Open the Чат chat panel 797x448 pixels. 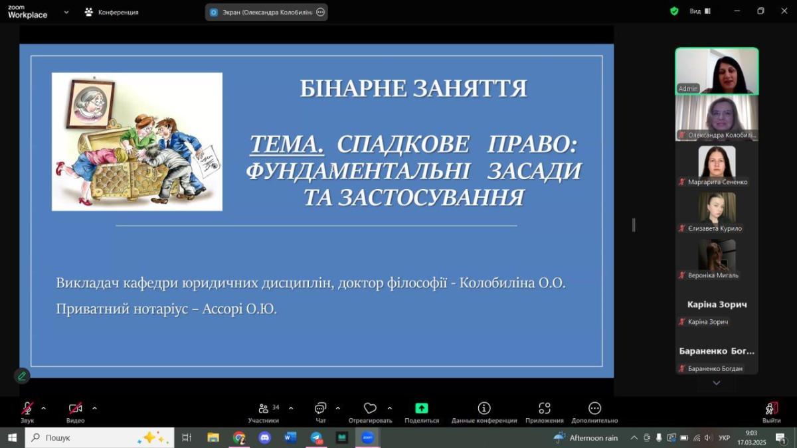(321, 411)
